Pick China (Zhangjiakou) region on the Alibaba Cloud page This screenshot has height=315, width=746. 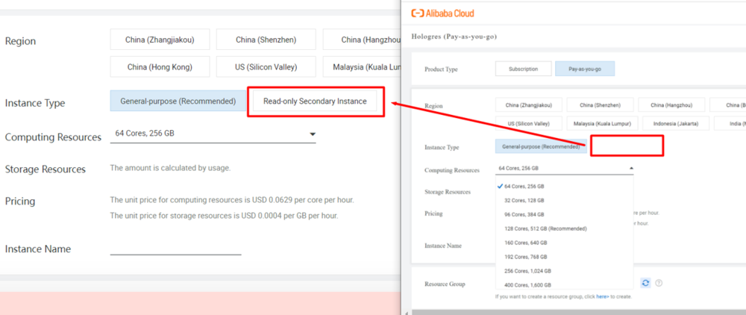coord(529,105)
